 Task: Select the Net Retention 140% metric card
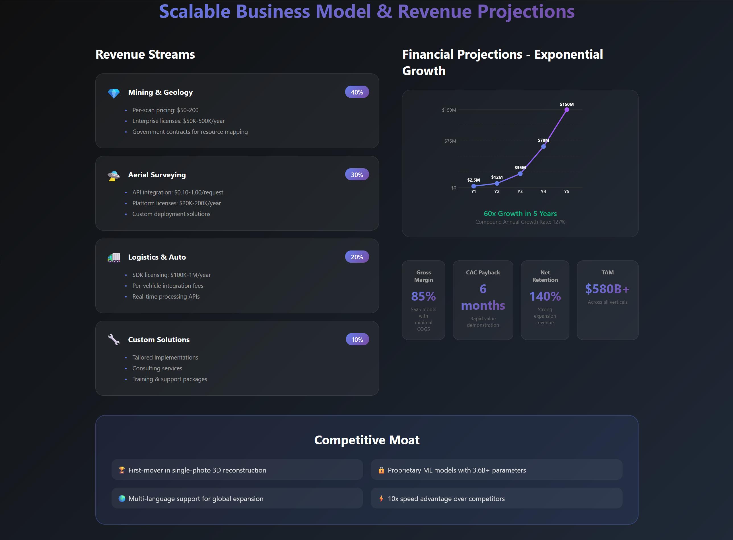pyautogui.click(x=545, y=300)
